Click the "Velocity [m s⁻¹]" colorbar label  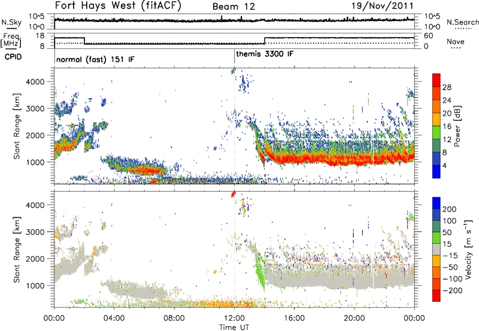[x=468, y=249]
